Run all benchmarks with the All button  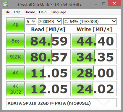point(15,25)
